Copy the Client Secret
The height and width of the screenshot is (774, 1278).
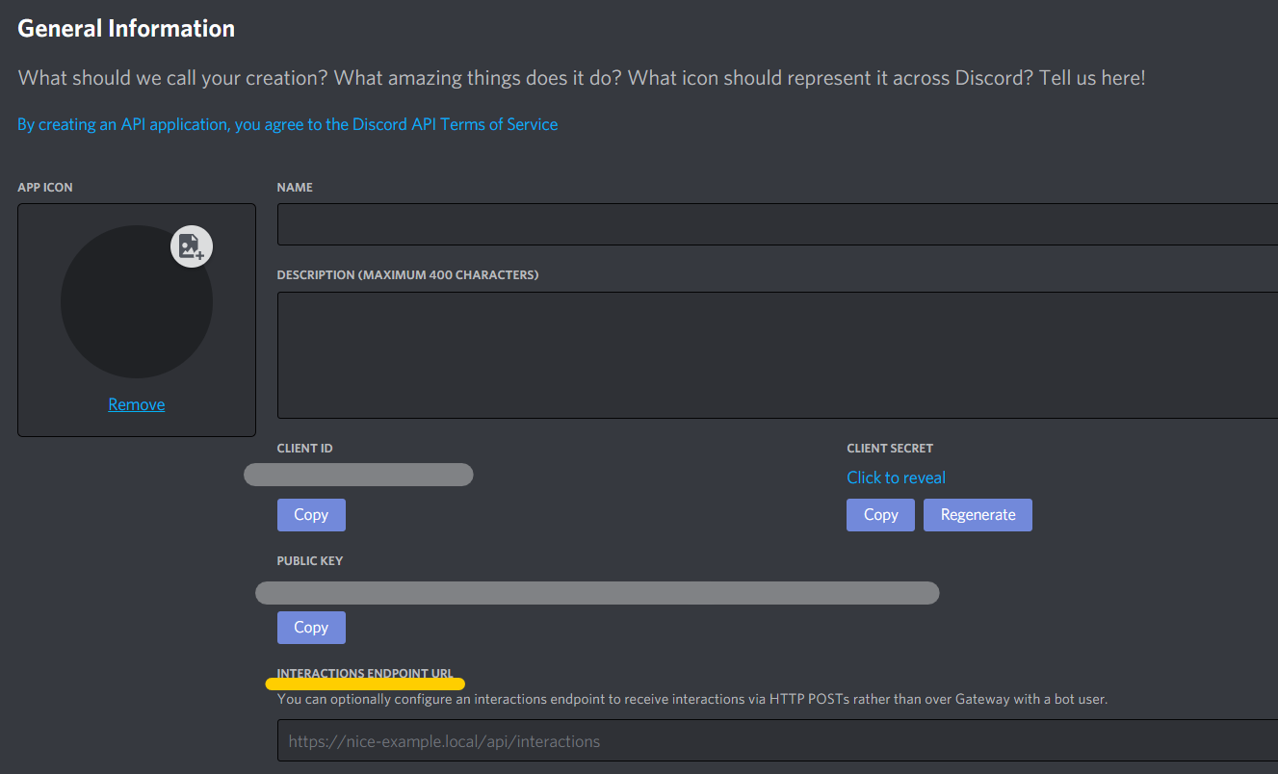pyautogui.click(x=880, y=515)
